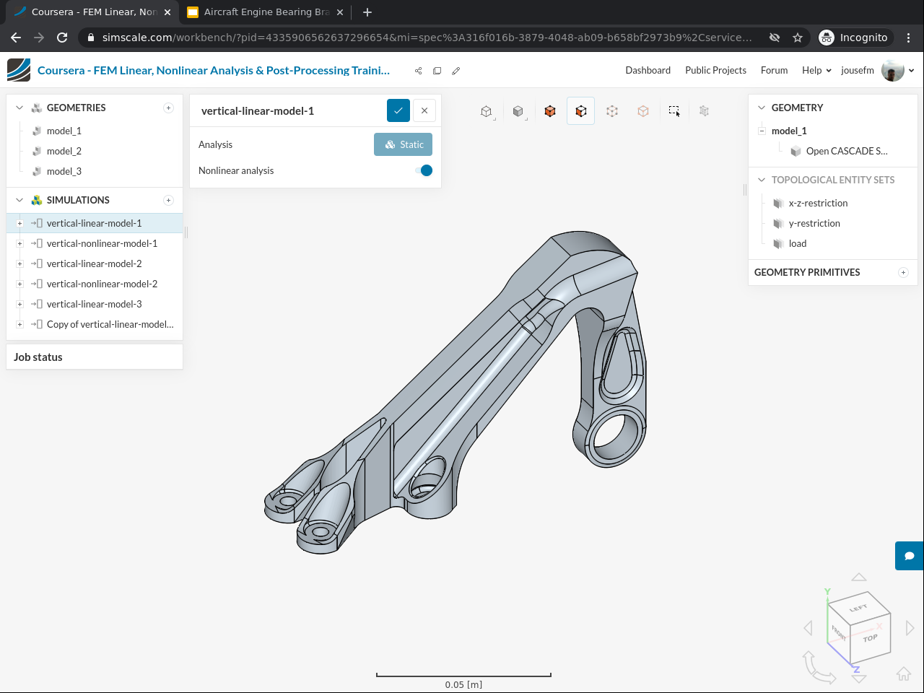Expand the vertical-nonlinear-model-1 simulation

pos(19,243)
